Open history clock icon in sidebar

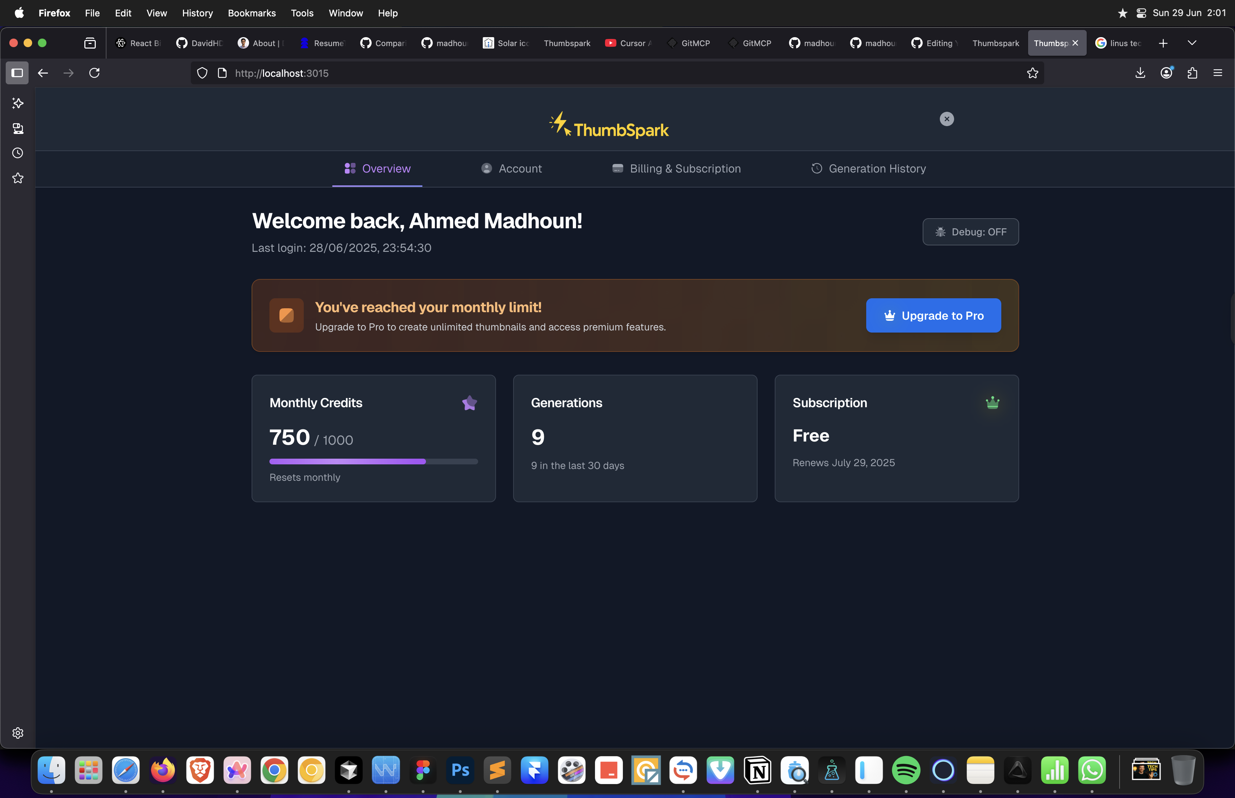click(18, 153)
